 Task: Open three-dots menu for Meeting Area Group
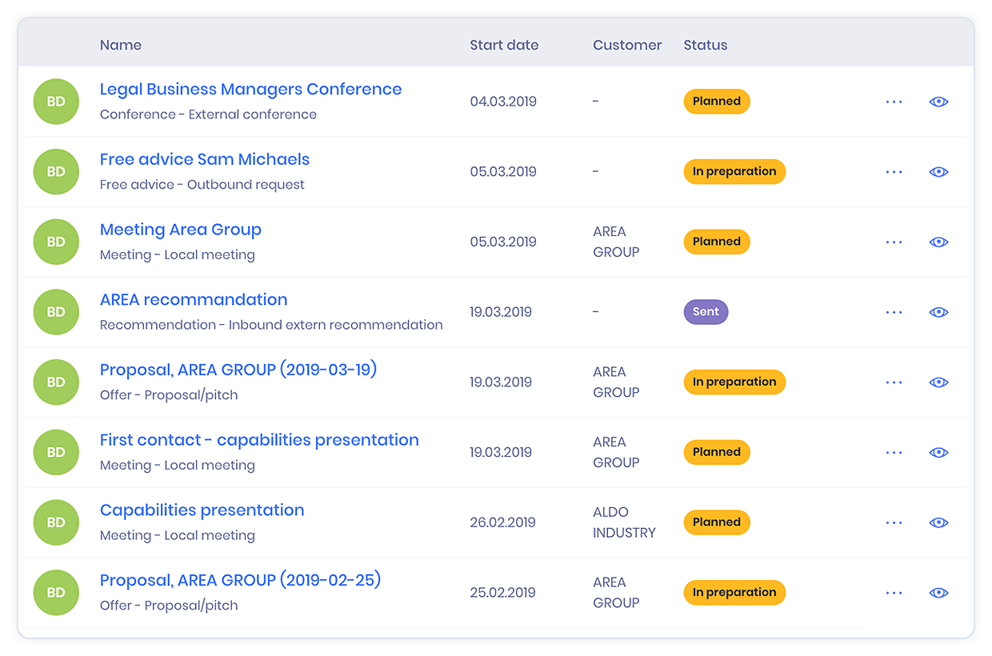click(894, 242)
